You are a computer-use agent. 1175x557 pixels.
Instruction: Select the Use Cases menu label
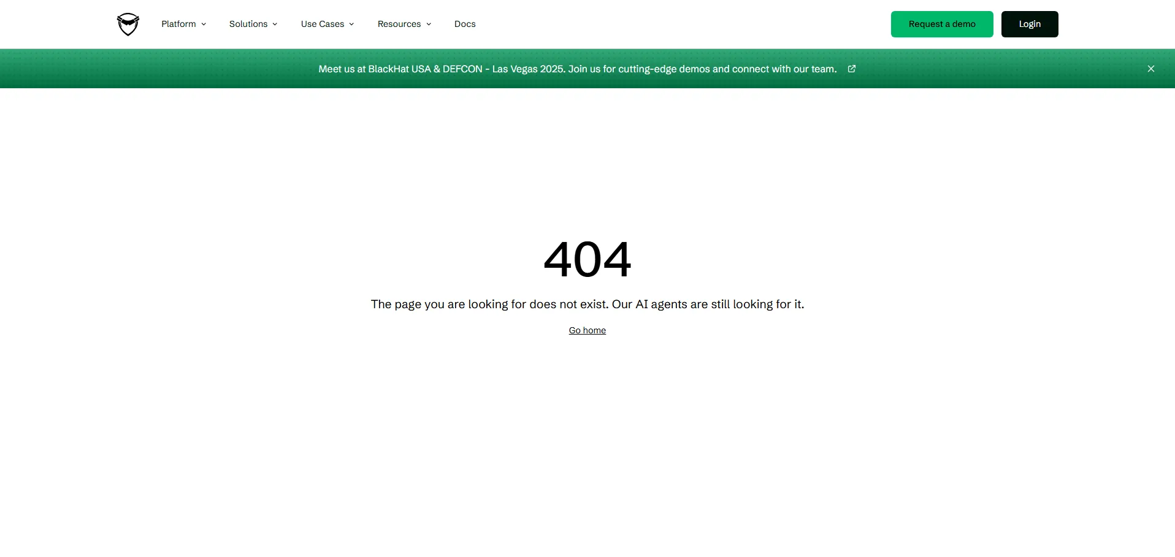[x=323, y=24]
